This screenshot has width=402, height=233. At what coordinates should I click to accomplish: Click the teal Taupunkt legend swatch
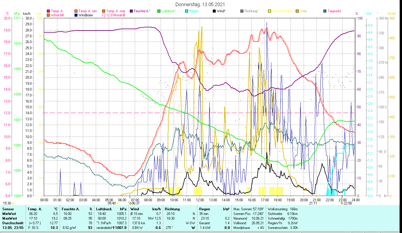coord(325,11)
